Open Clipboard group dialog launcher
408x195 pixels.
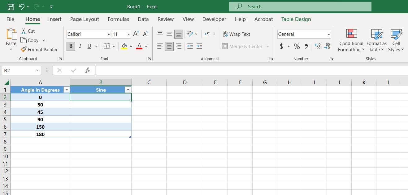[60, 59]
